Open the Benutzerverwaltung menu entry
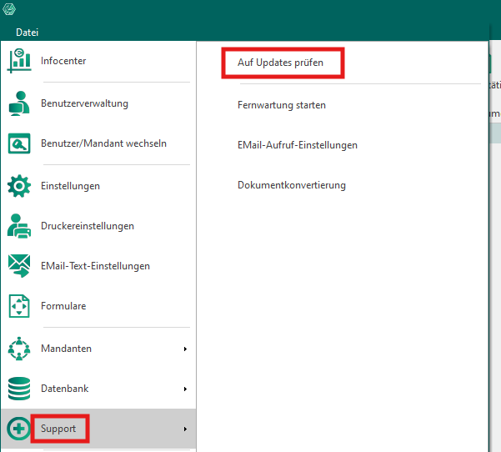This screenshot has width=501, height=452. tap(84, 103)
